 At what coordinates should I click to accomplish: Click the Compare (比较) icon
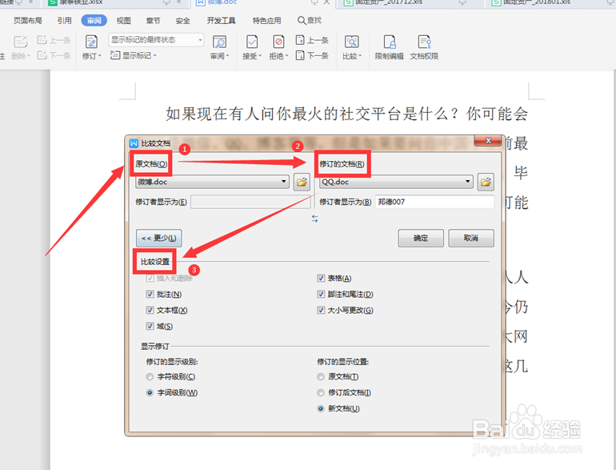click(352, 42)
